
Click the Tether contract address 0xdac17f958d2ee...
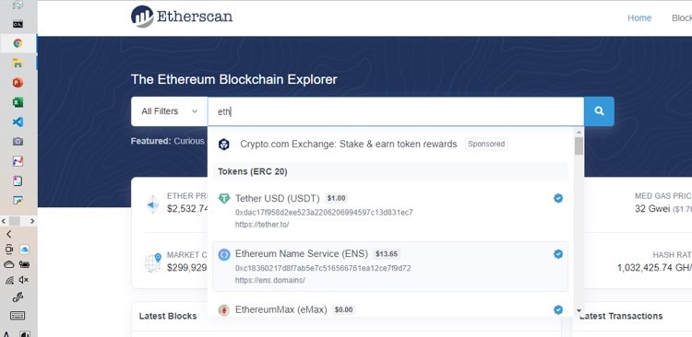point(324,213)
